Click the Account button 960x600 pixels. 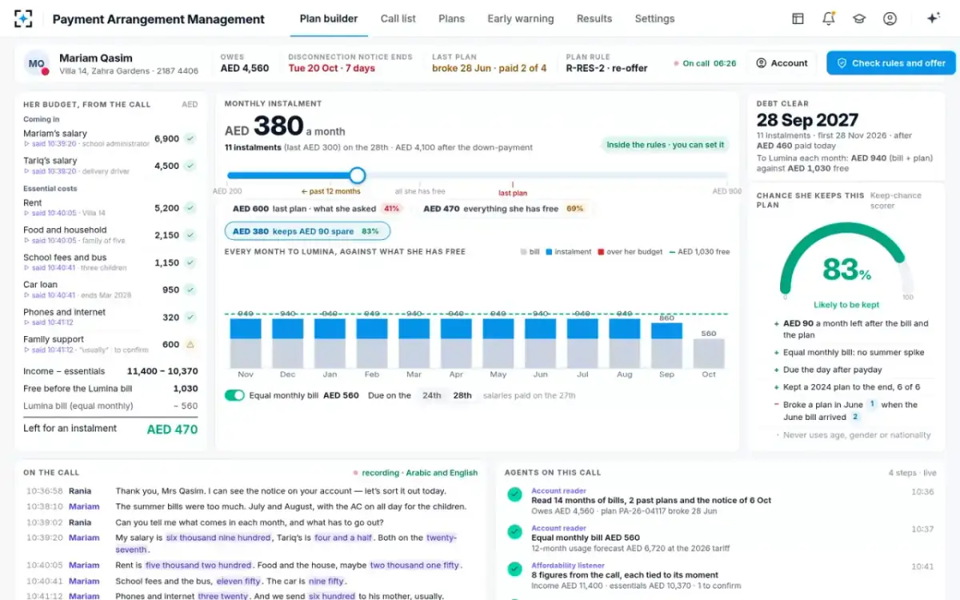(782, 63)
